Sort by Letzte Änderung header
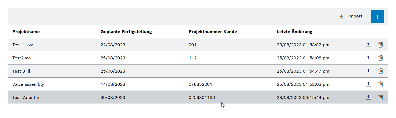This screenshot has height=118, width=396. [x=294, y=32]
